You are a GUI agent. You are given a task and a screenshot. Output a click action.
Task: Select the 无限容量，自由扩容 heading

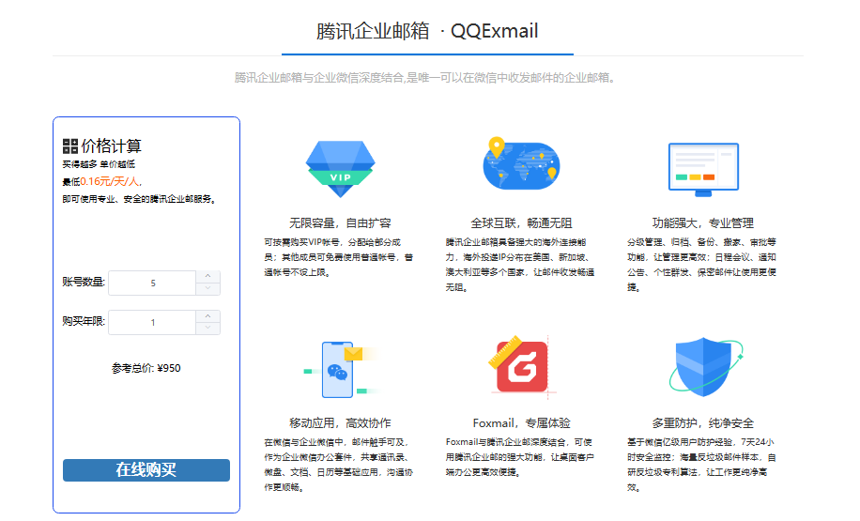point(340,223)
